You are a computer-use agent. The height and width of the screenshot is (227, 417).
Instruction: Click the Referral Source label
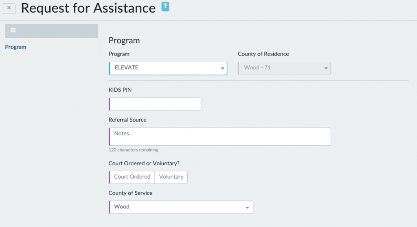pos(127,120)
